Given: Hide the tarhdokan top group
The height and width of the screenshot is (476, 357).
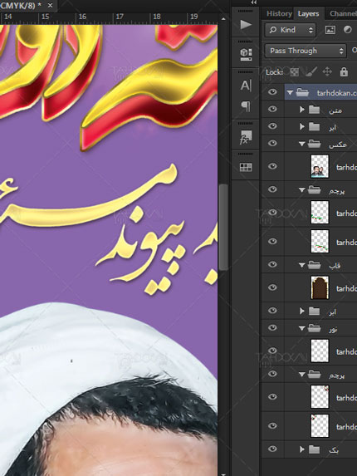Looking at the screenshot, I should [272, 92].
